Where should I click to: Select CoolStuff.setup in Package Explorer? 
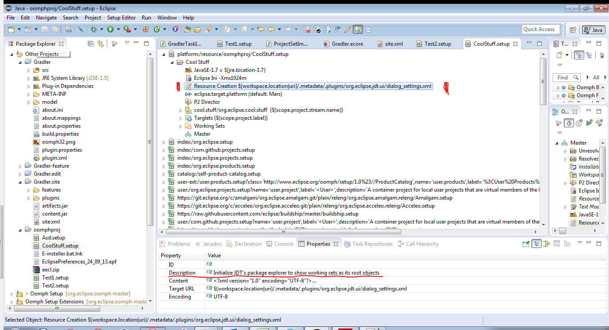[x=60, y=246]
